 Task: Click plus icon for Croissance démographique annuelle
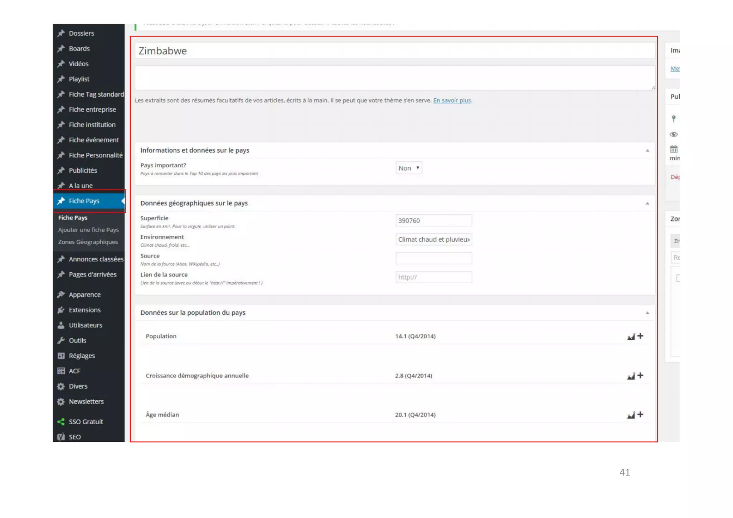[640, 375]
